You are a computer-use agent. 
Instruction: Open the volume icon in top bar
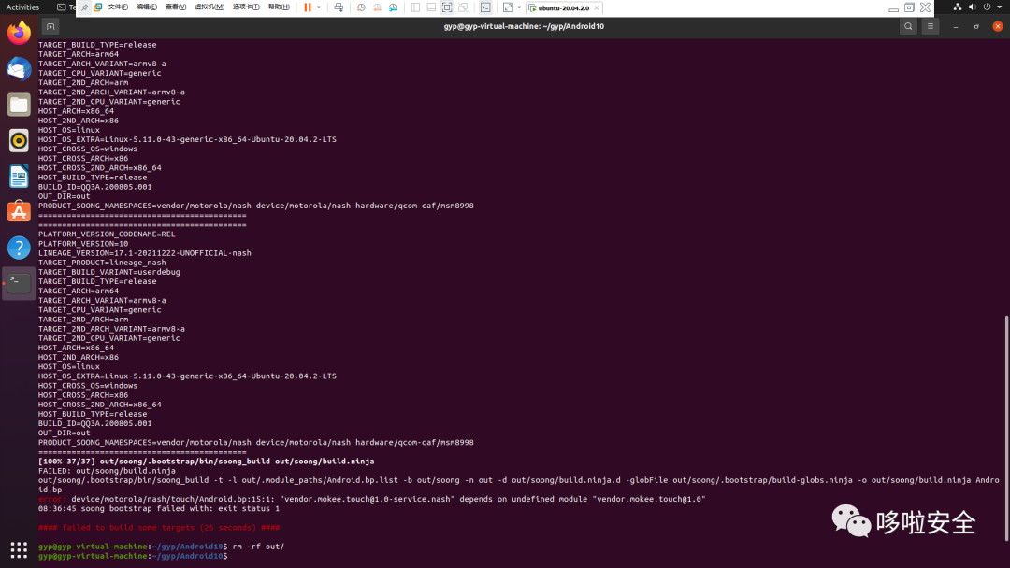click(x=972, y=7)
